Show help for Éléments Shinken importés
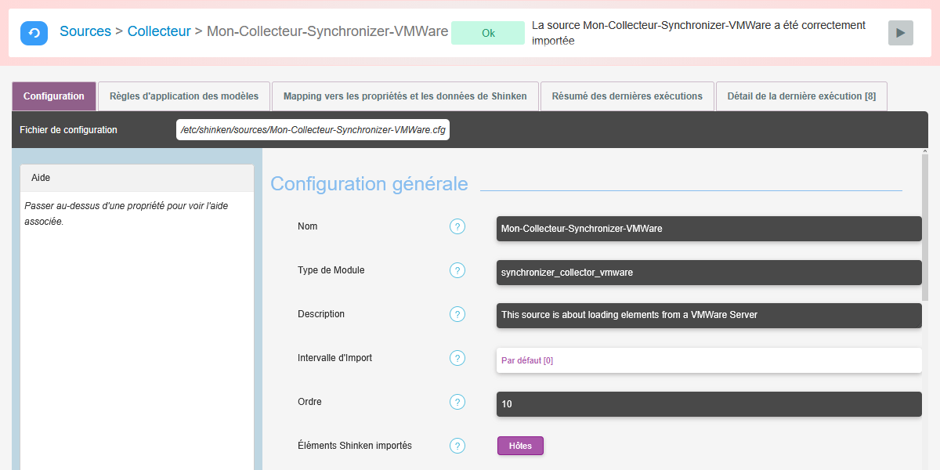Screen dimensions: 940x470 (457, 446)
